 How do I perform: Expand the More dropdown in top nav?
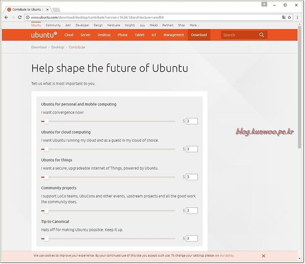pyautogui.click(x=194, y=25)
